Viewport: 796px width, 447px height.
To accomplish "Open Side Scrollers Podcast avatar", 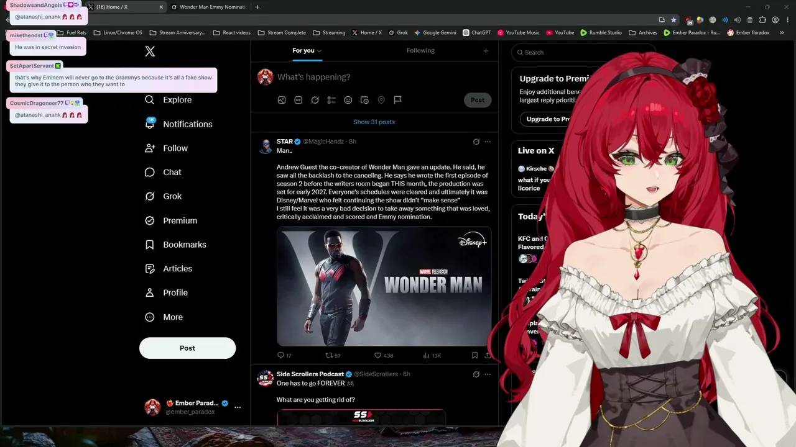I will 266,379.
